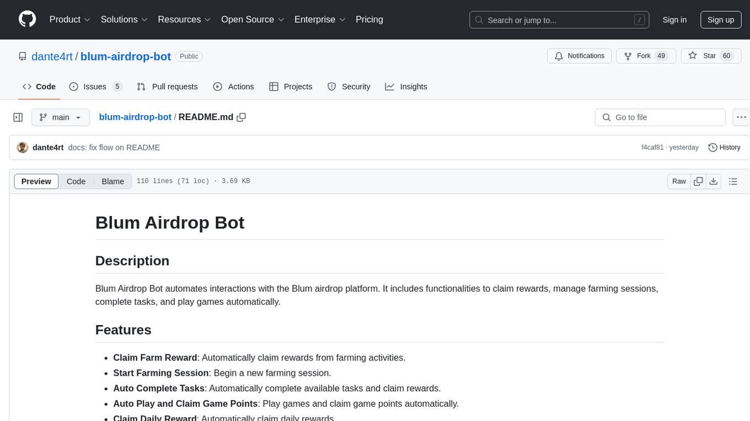Click the Start Farming Session list item
750x421 pixels.
pos(222,373)
